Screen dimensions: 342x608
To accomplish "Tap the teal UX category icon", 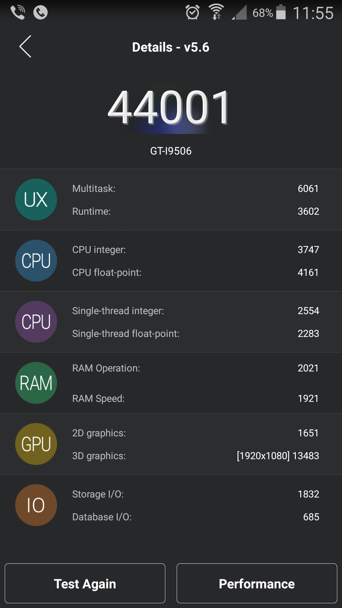I will click(36, 199).
